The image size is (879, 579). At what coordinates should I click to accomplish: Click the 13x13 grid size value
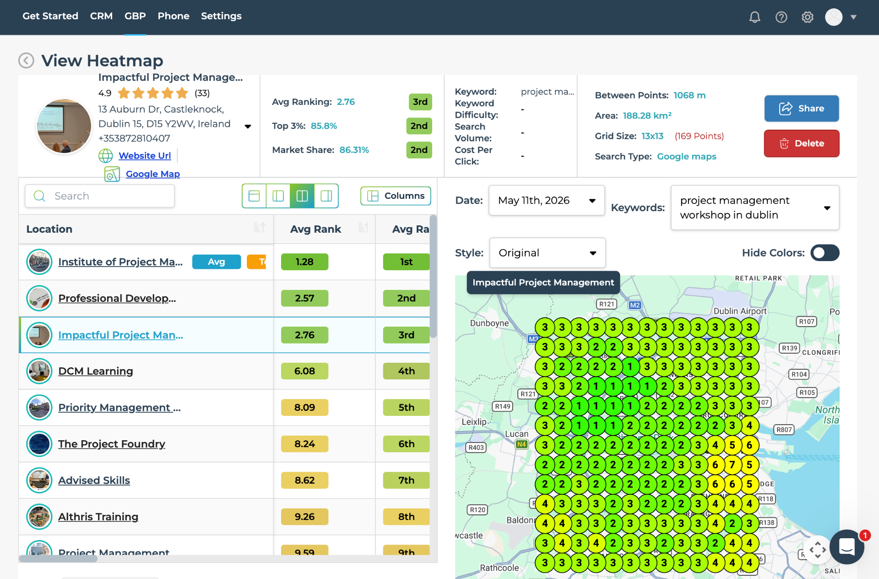click(x=652, y=136)
